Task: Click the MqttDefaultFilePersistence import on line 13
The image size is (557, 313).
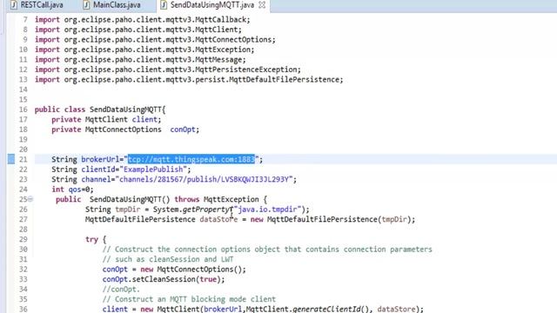Action: click(189, 79)
